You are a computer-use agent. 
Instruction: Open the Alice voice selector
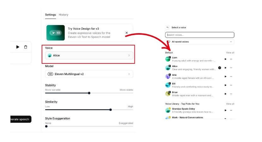89,56
